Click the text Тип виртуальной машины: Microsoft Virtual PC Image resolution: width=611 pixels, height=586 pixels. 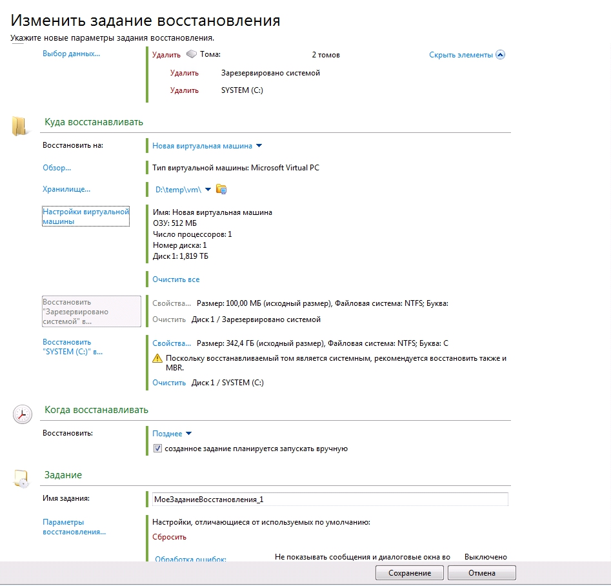[x=235, y=168]
